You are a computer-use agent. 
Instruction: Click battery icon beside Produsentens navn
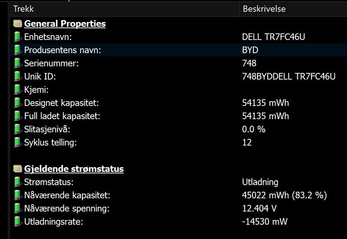[18, 50]
